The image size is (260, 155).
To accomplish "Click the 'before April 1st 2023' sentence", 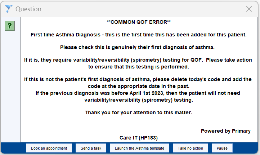I will tap(138, 96).
